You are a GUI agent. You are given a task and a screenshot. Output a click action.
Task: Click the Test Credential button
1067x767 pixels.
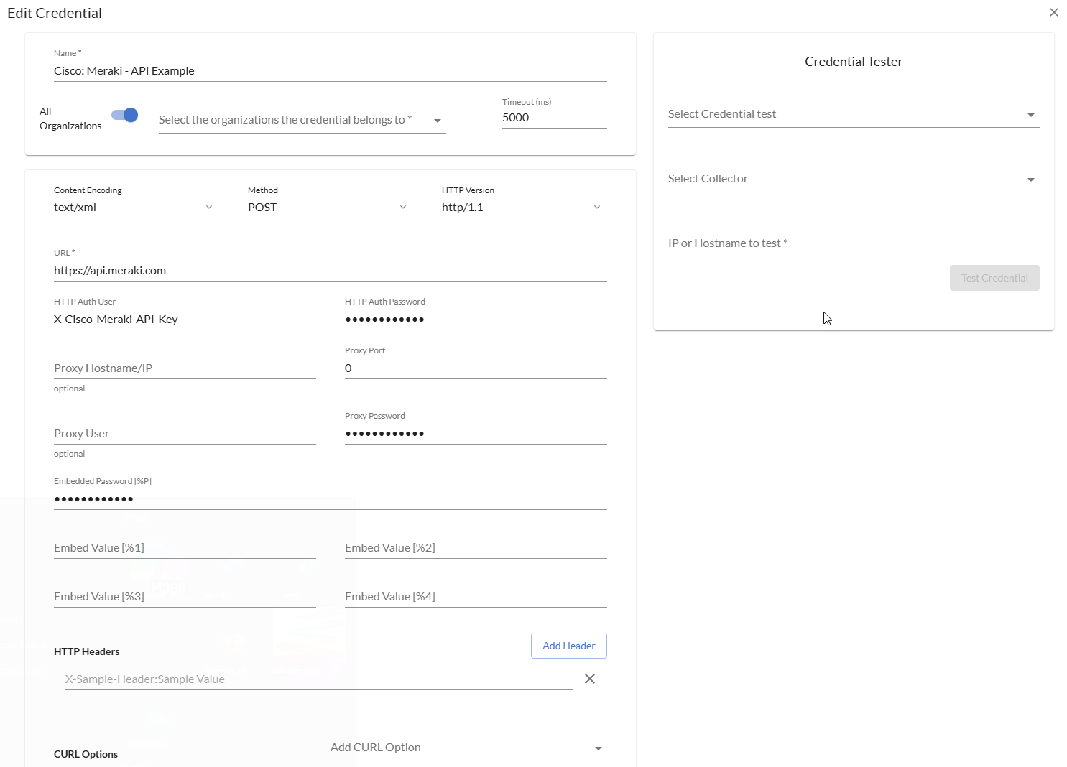(x=994, y=278)
